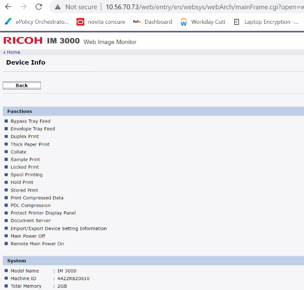Viewport: 304px width, 290px height.
Task: Click the URL in the address bar
Action: (205, 7)
